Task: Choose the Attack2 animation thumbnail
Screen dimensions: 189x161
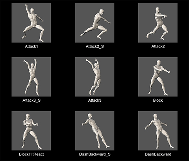Action: pyautogui.click(x=158, y=23)
